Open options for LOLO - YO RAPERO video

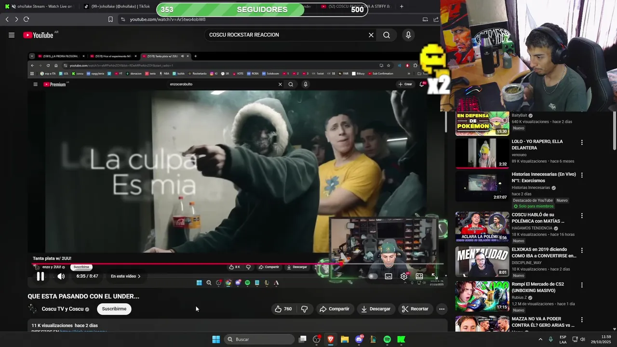[582, 143]
